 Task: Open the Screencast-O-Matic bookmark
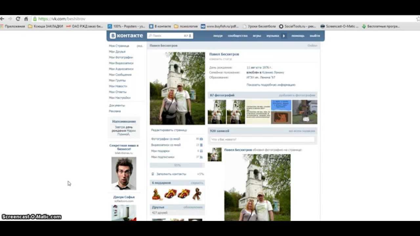[x=340, y=26]
